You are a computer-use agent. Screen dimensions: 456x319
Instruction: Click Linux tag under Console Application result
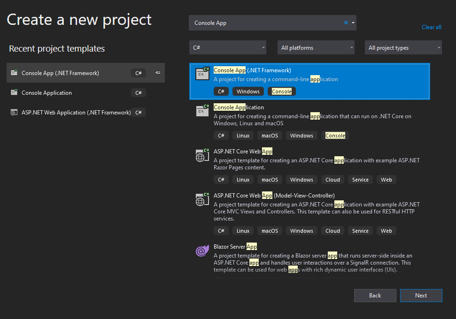pyautogui.click(x=243, y=136)
